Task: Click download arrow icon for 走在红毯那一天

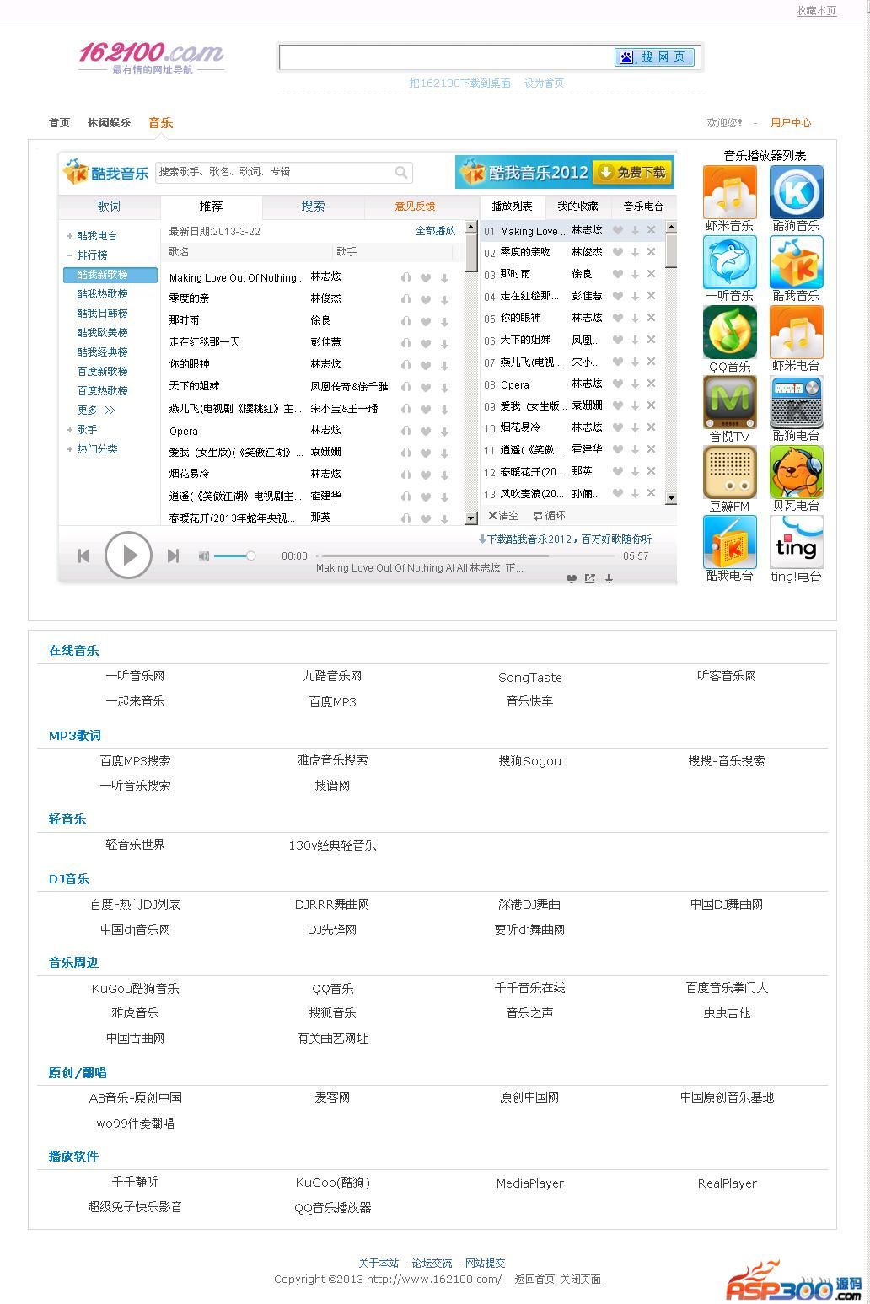Action: coord(444,342)
